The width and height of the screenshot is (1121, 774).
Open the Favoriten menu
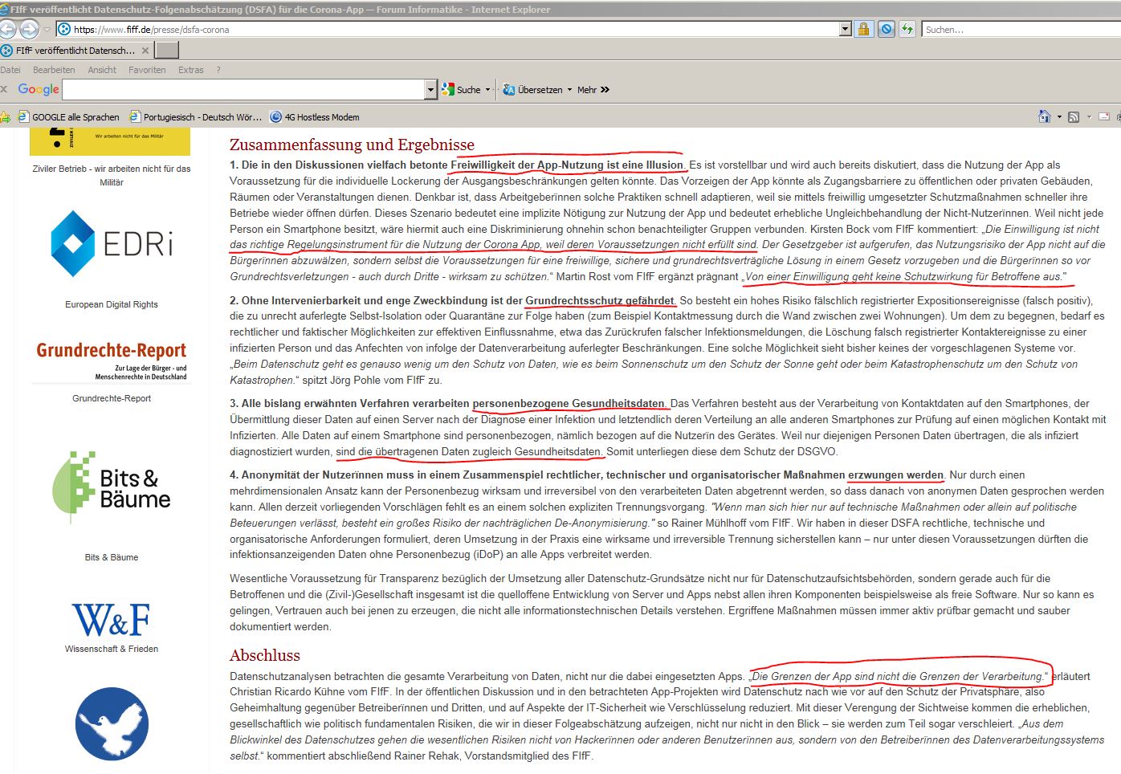(x=147, y=70)
